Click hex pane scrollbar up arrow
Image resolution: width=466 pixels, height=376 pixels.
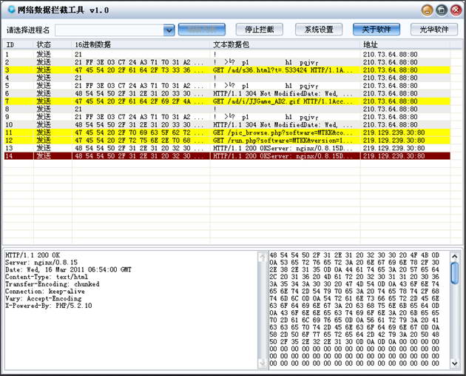(455, 256)
